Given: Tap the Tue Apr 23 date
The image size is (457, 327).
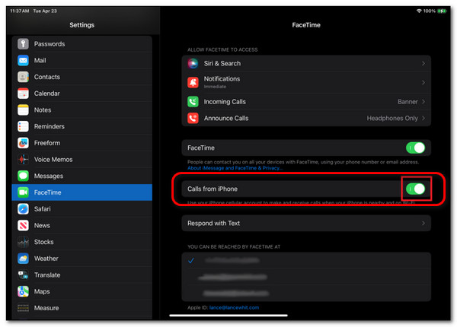Looking at the screenshot, I should point(45,11).
